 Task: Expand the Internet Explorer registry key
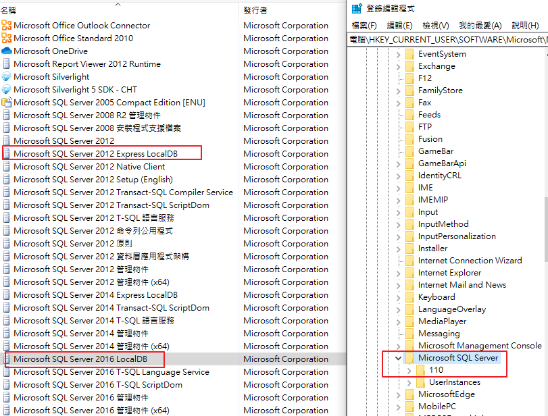tap(398, 273)
